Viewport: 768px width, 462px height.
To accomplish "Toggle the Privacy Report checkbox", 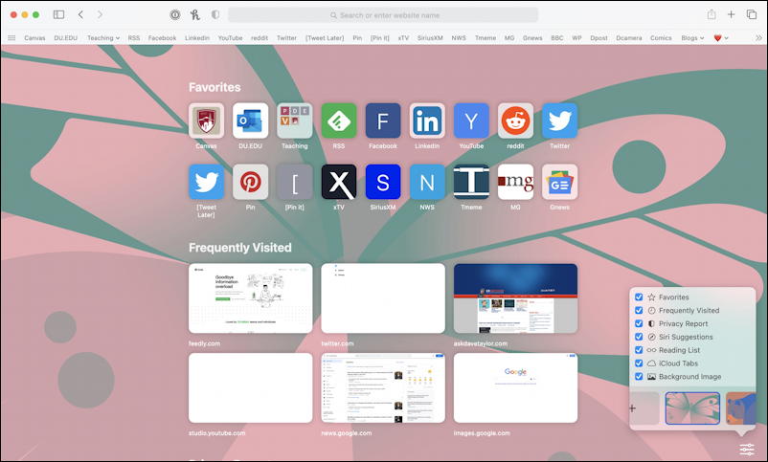I will [639, 323].
